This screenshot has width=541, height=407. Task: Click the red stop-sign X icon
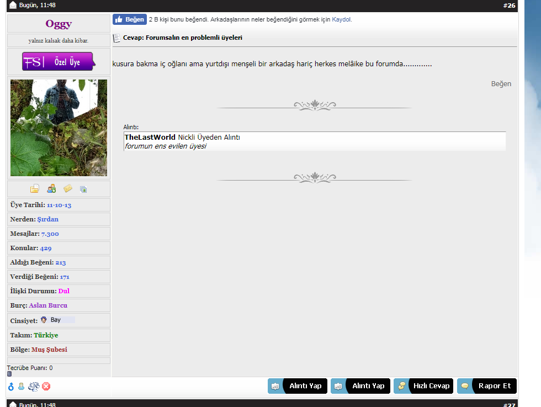[46, 386]
